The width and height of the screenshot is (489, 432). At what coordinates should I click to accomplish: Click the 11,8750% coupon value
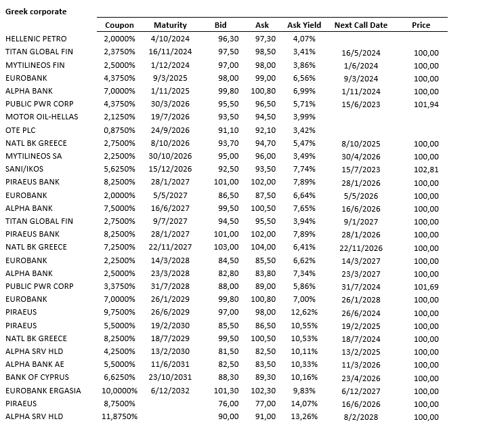point(120,416)
